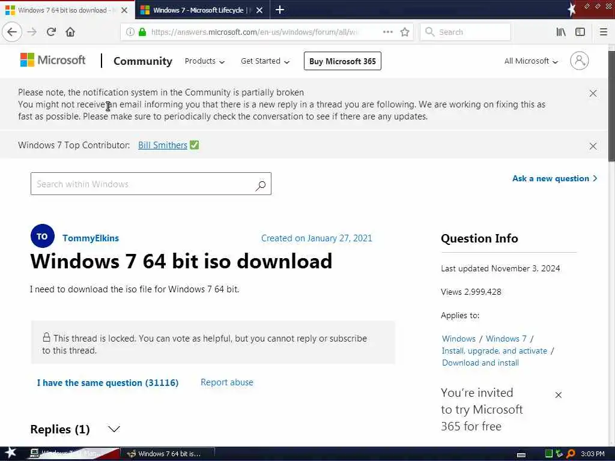
Task: Open the Library icon in toolbar
Action: coord(561,32)
